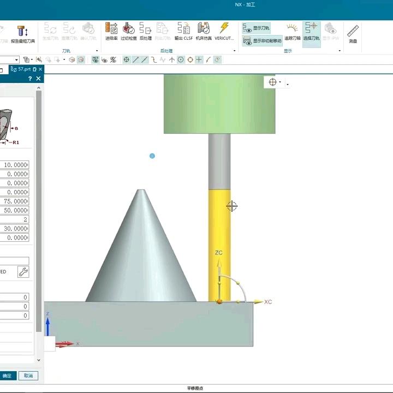Viewport: 393px width, 393px height.
Task: Run 过切检查 gouge check tool
Action: click(129, 31)
